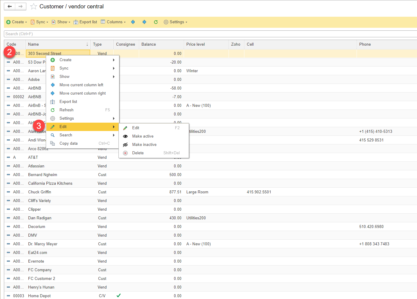
Task: Click the row marker icon for AT&T
Action: click(x=8, y=157)
